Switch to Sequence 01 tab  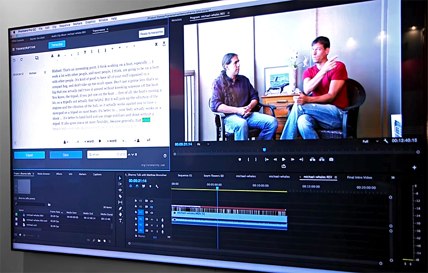pyautogui.click(x=185, y=176)
